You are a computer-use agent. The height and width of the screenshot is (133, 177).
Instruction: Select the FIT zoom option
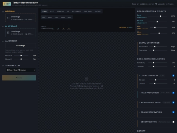click(44, 17)
